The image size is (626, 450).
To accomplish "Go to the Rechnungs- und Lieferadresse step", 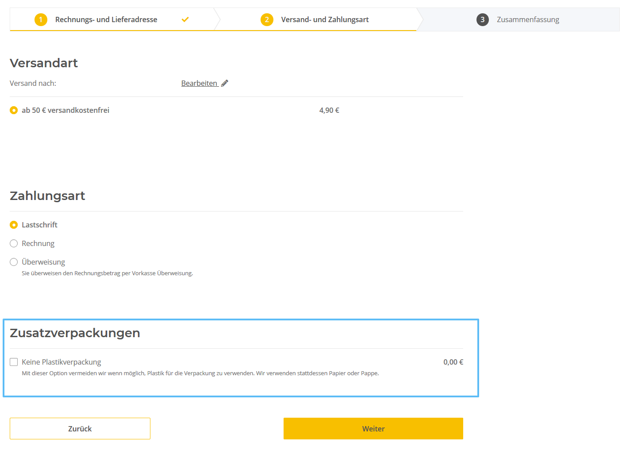I will pyautogui.click(x=106, y=19).
